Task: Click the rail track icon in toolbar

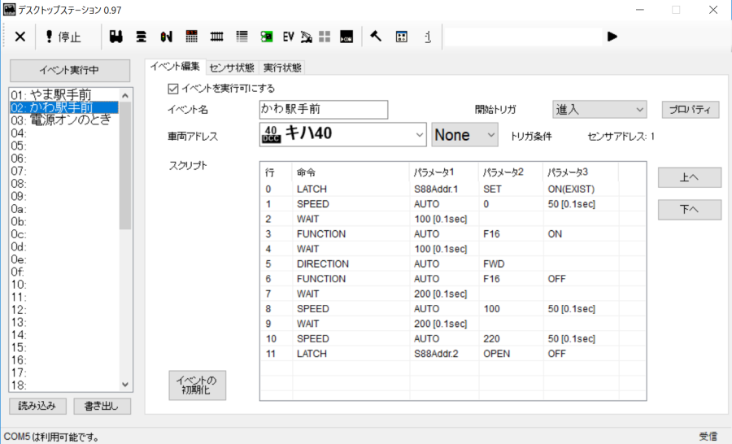Action: coord(216,37)
